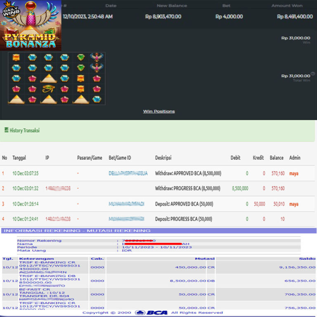Click the Deskripsi column header

click(x=163, y=158)
